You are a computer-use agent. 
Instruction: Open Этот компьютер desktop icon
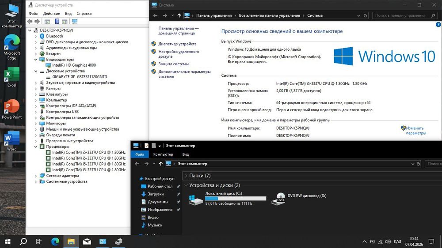coord(11,16)
